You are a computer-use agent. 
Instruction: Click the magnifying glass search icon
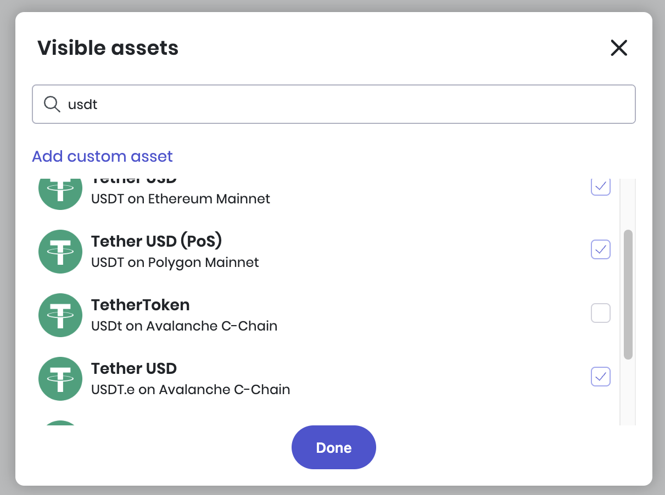[52, 104]
